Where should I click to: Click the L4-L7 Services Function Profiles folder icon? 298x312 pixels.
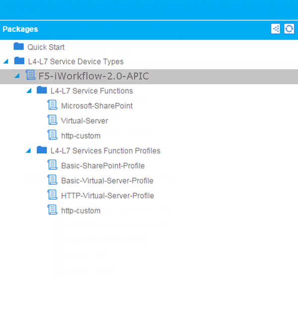(x=42, y=150)
